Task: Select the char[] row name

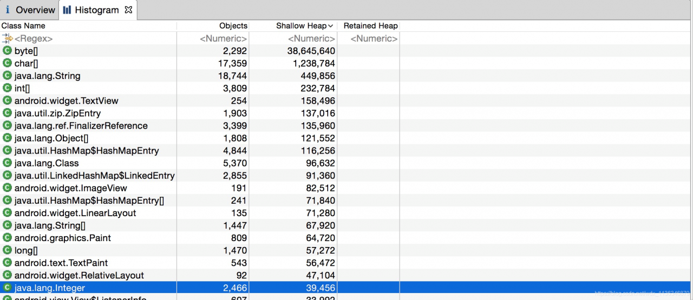Action: pos(26,63)
